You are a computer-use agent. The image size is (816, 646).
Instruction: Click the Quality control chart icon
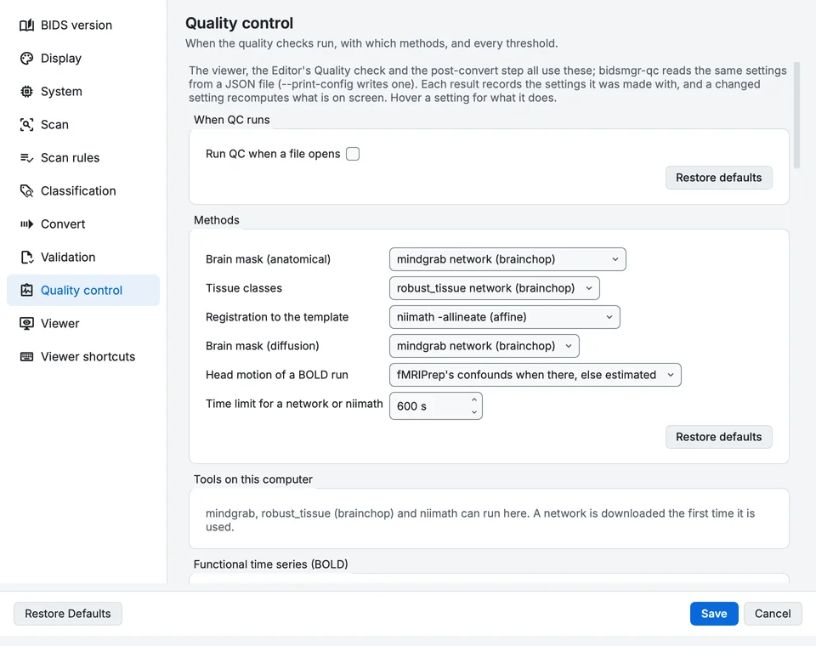(x=26, y=291)
